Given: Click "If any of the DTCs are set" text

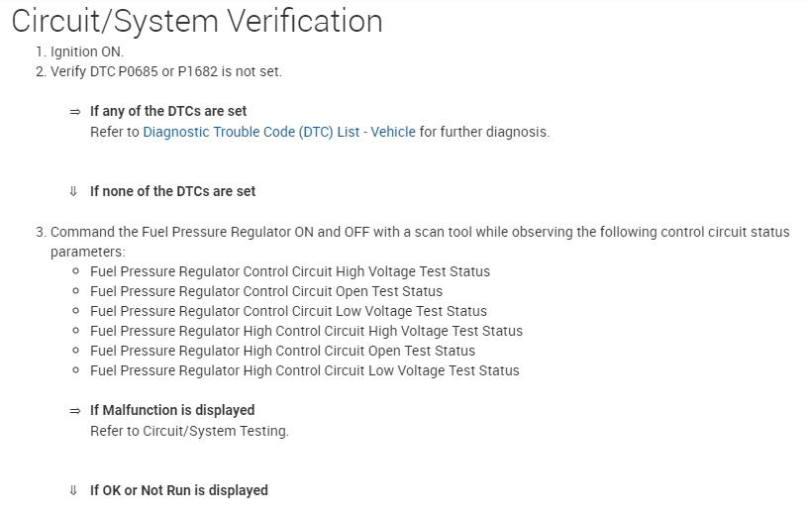Looking at the screenshot, I should tap(168, 112).
